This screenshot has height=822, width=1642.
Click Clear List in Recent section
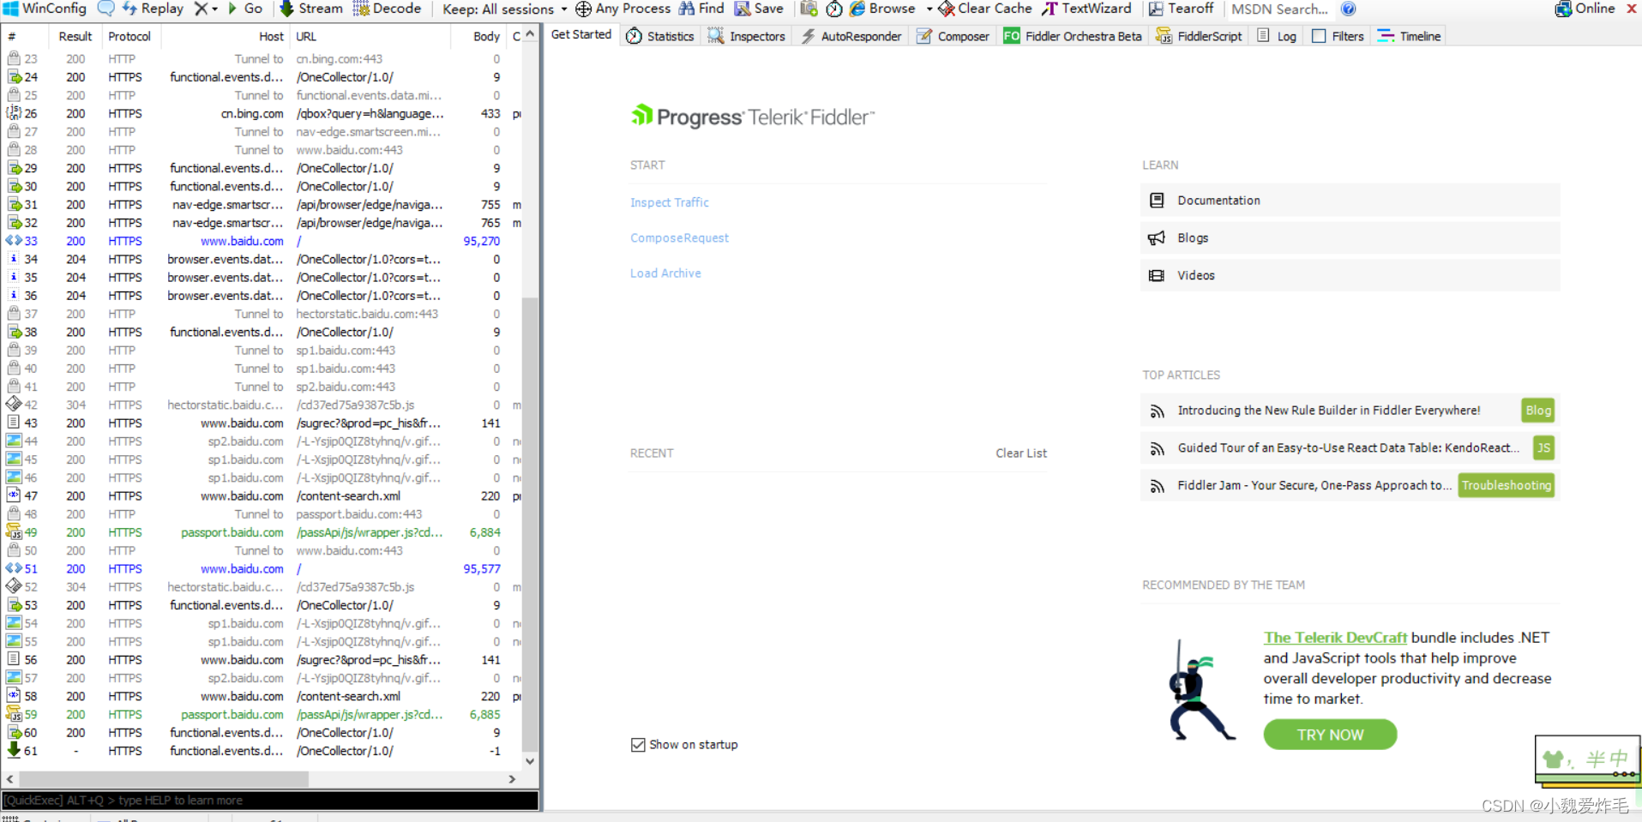[x=1021, y=453]
